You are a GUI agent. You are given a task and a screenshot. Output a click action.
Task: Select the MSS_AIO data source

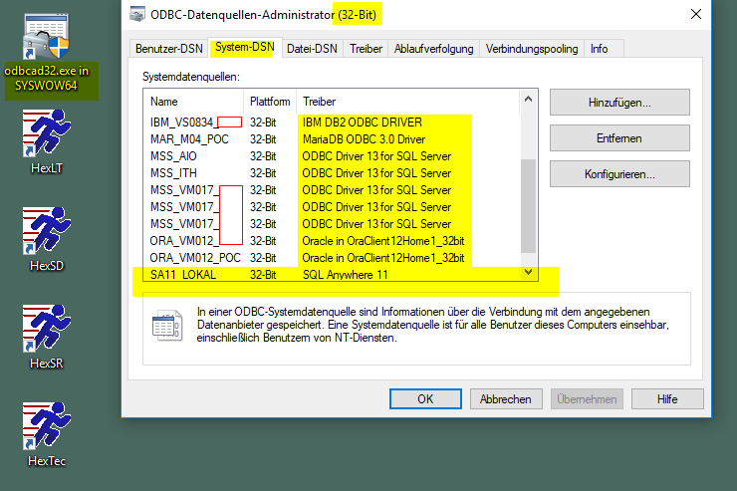[332, 156]
